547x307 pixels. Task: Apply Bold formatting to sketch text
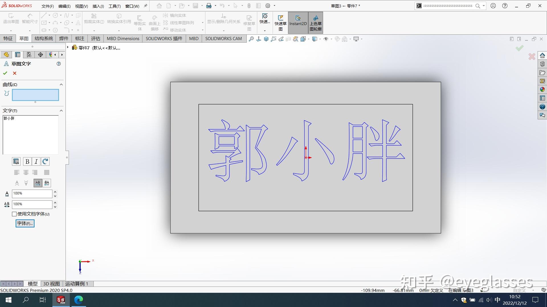pyautogui.click(x=27, y=161)
